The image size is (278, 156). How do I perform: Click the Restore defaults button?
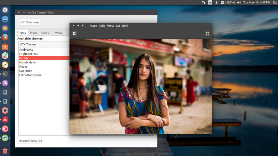[x=30, y=141]
